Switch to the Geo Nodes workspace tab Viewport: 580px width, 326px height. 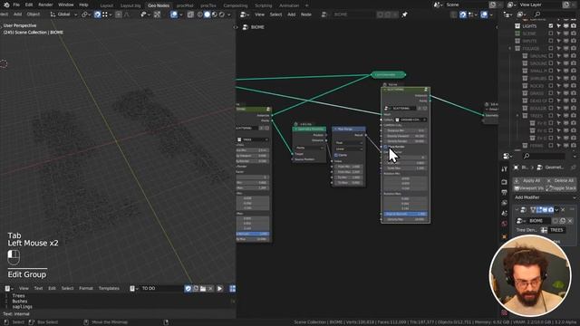coord(159,5)
